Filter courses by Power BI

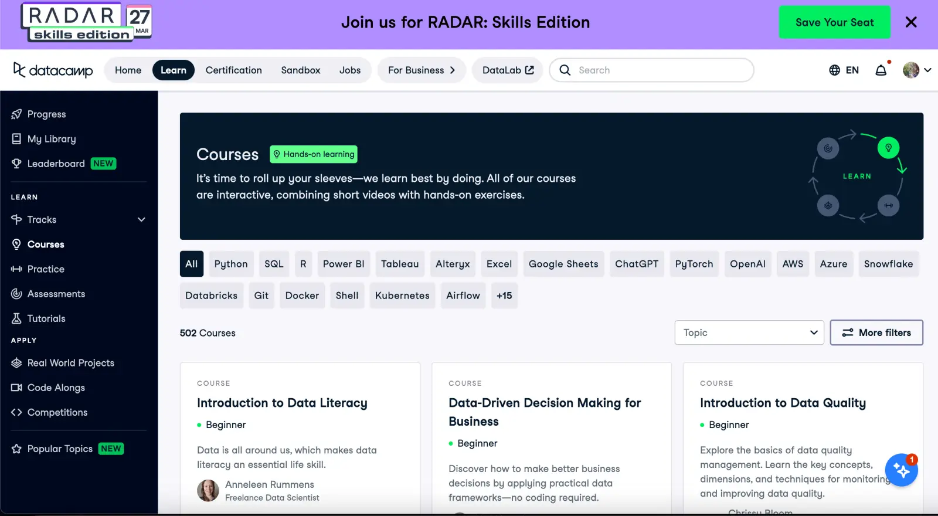point(344,264)
